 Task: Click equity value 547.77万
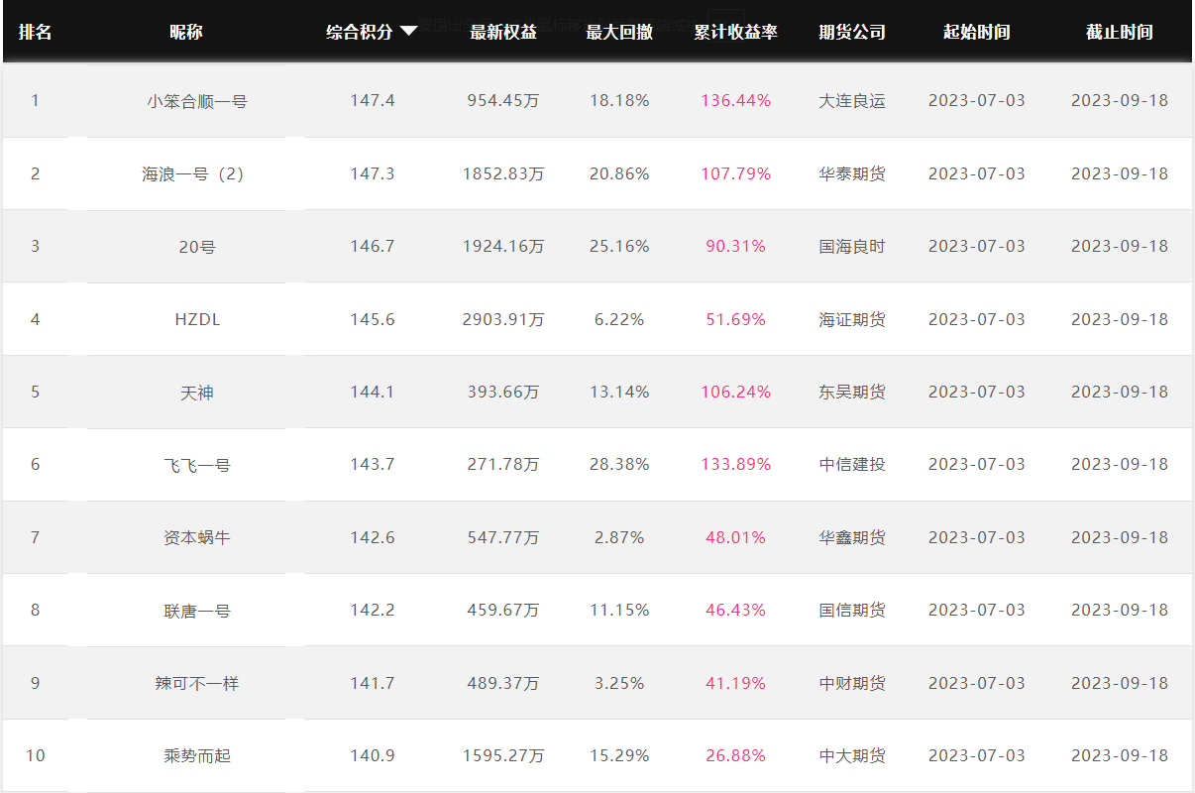click(x=503, y=537)
